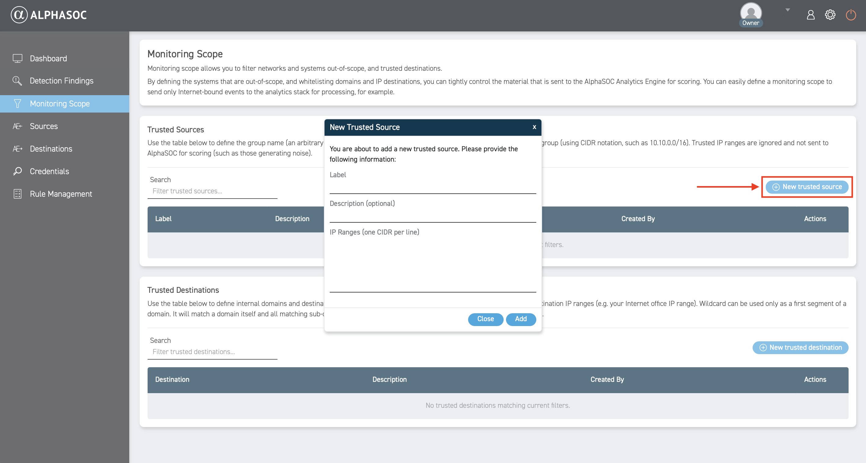The image size is (866, 463).
Task: Open the Destinations menu item
Action: click(x=51, y=149)
